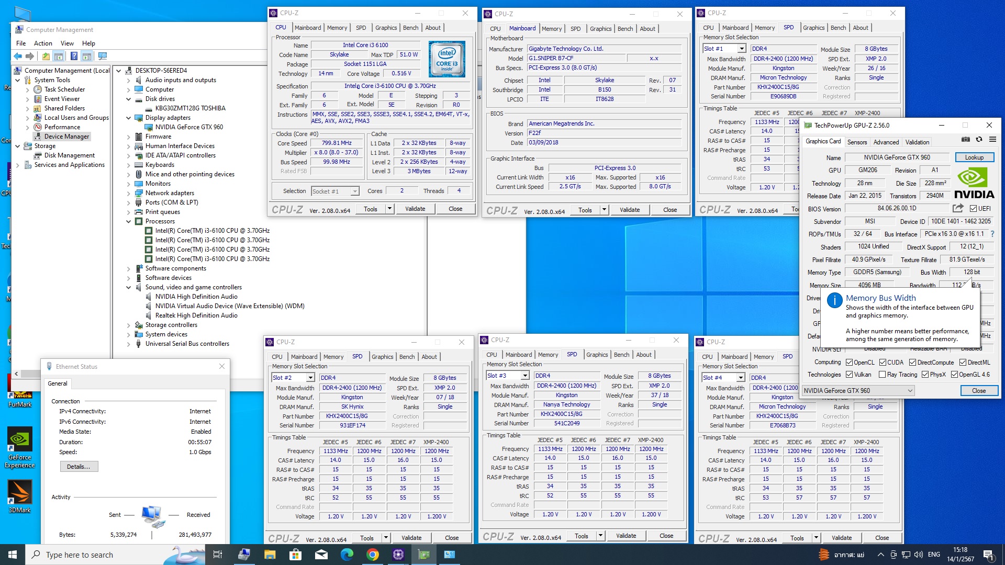1005x565 pixels.
Task: Open the Action menu in Computer Management
Action: pyautogui.click(x=43, y=43)
